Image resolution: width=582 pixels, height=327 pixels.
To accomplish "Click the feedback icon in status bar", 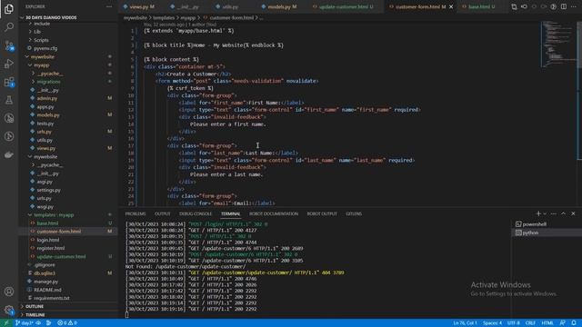I will tap(563, 323).
